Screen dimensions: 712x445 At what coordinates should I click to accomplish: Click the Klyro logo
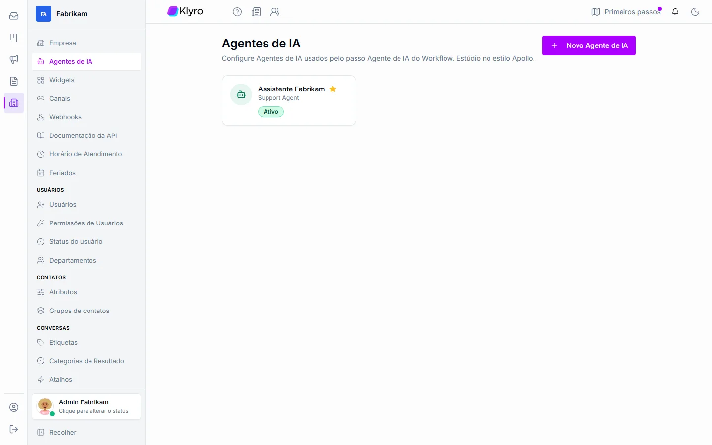coord(185,11)
